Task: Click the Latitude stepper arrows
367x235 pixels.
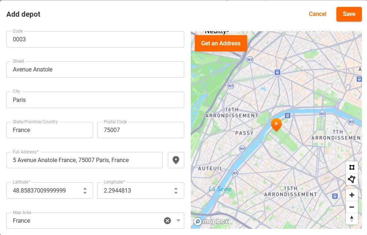Action: coord(85,190)
